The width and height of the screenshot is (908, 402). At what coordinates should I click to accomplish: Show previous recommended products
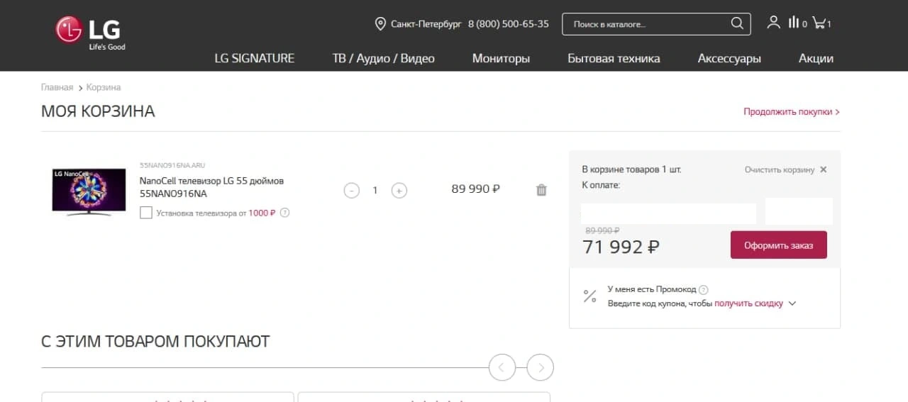(502, 367)
